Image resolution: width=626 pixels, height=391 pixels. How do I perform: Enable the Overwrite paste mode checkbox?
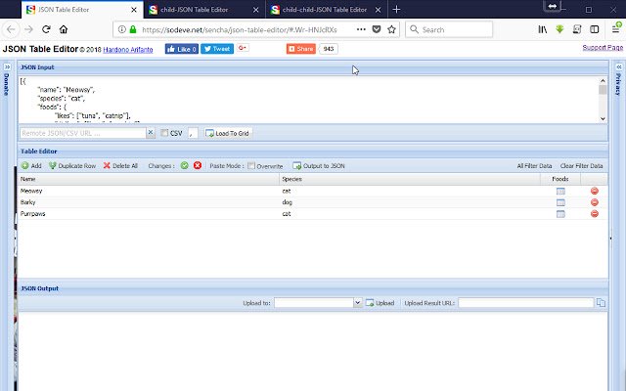[251, 166]
